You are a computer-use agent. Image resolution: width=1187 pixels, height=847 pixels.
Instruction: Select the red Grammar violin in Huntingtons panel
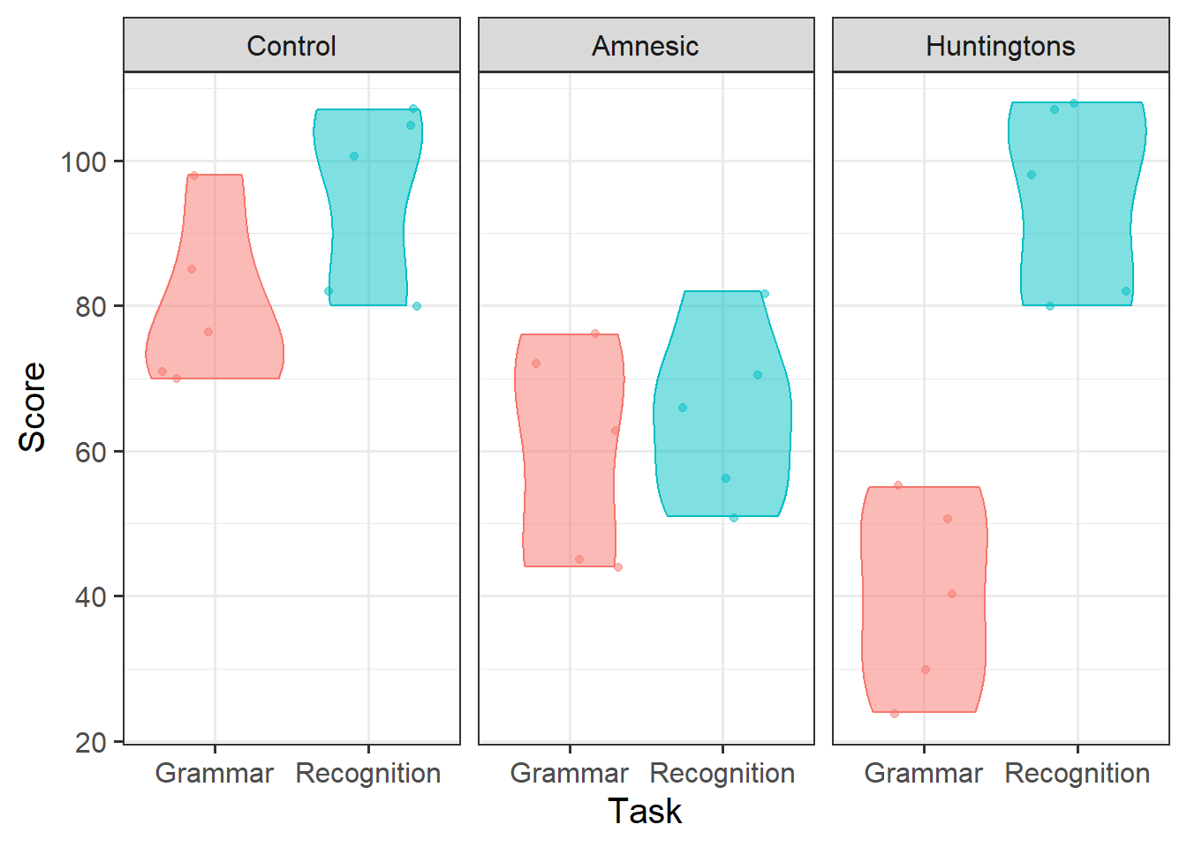pos(924,600)
